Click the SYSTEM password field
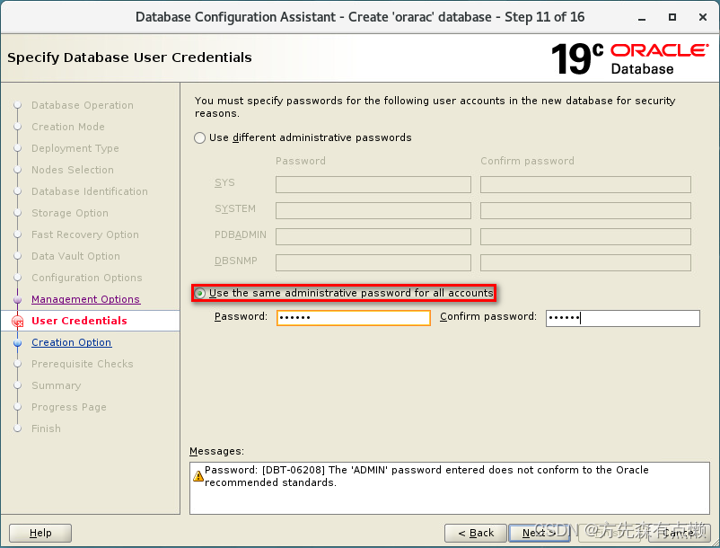Image resolution: width=720 pixels, height=548 pixels. coord(373,211)
